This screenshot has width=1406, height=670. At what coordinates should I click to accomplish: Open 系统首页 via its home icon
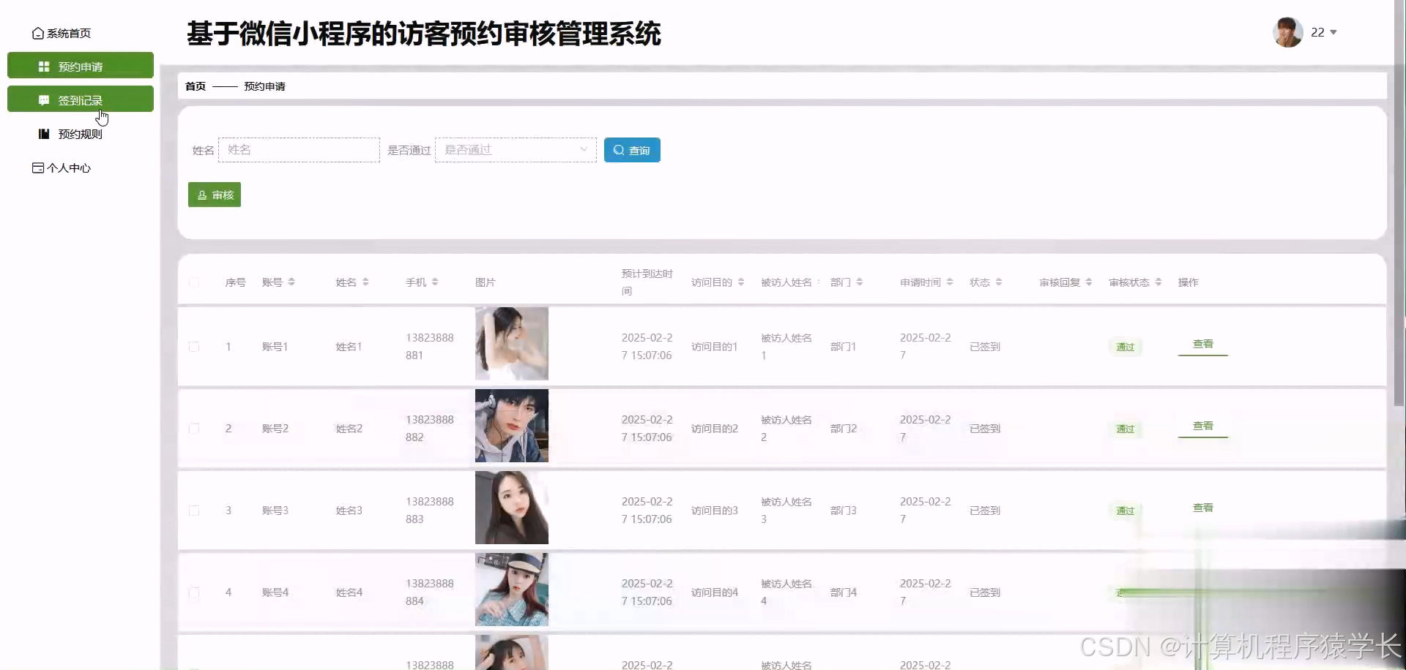37,33
